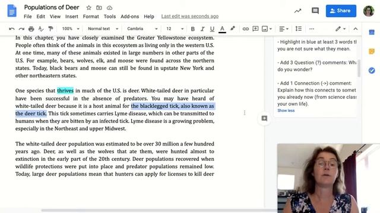Screen dimensions: 380x213
Task: Click the Redo icon
Action: 21,29
